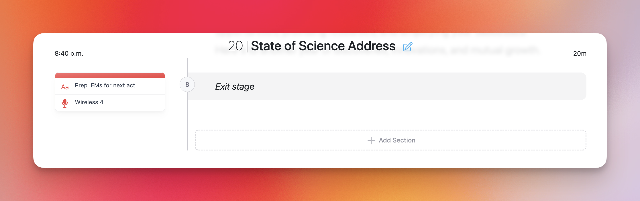The image size is (640, 201).
Task: Click the 20m duration label
Action: 580,54
